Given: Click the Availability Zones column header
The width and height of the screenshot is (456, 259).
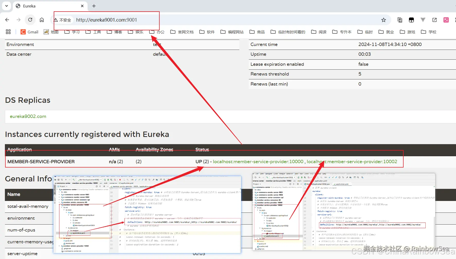Looking at the screenshot, I should coord(154,150).
